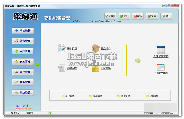This screenshot has width=184, height=119.
Task: Click the 农机销售管理 title text
Action: 57,18
